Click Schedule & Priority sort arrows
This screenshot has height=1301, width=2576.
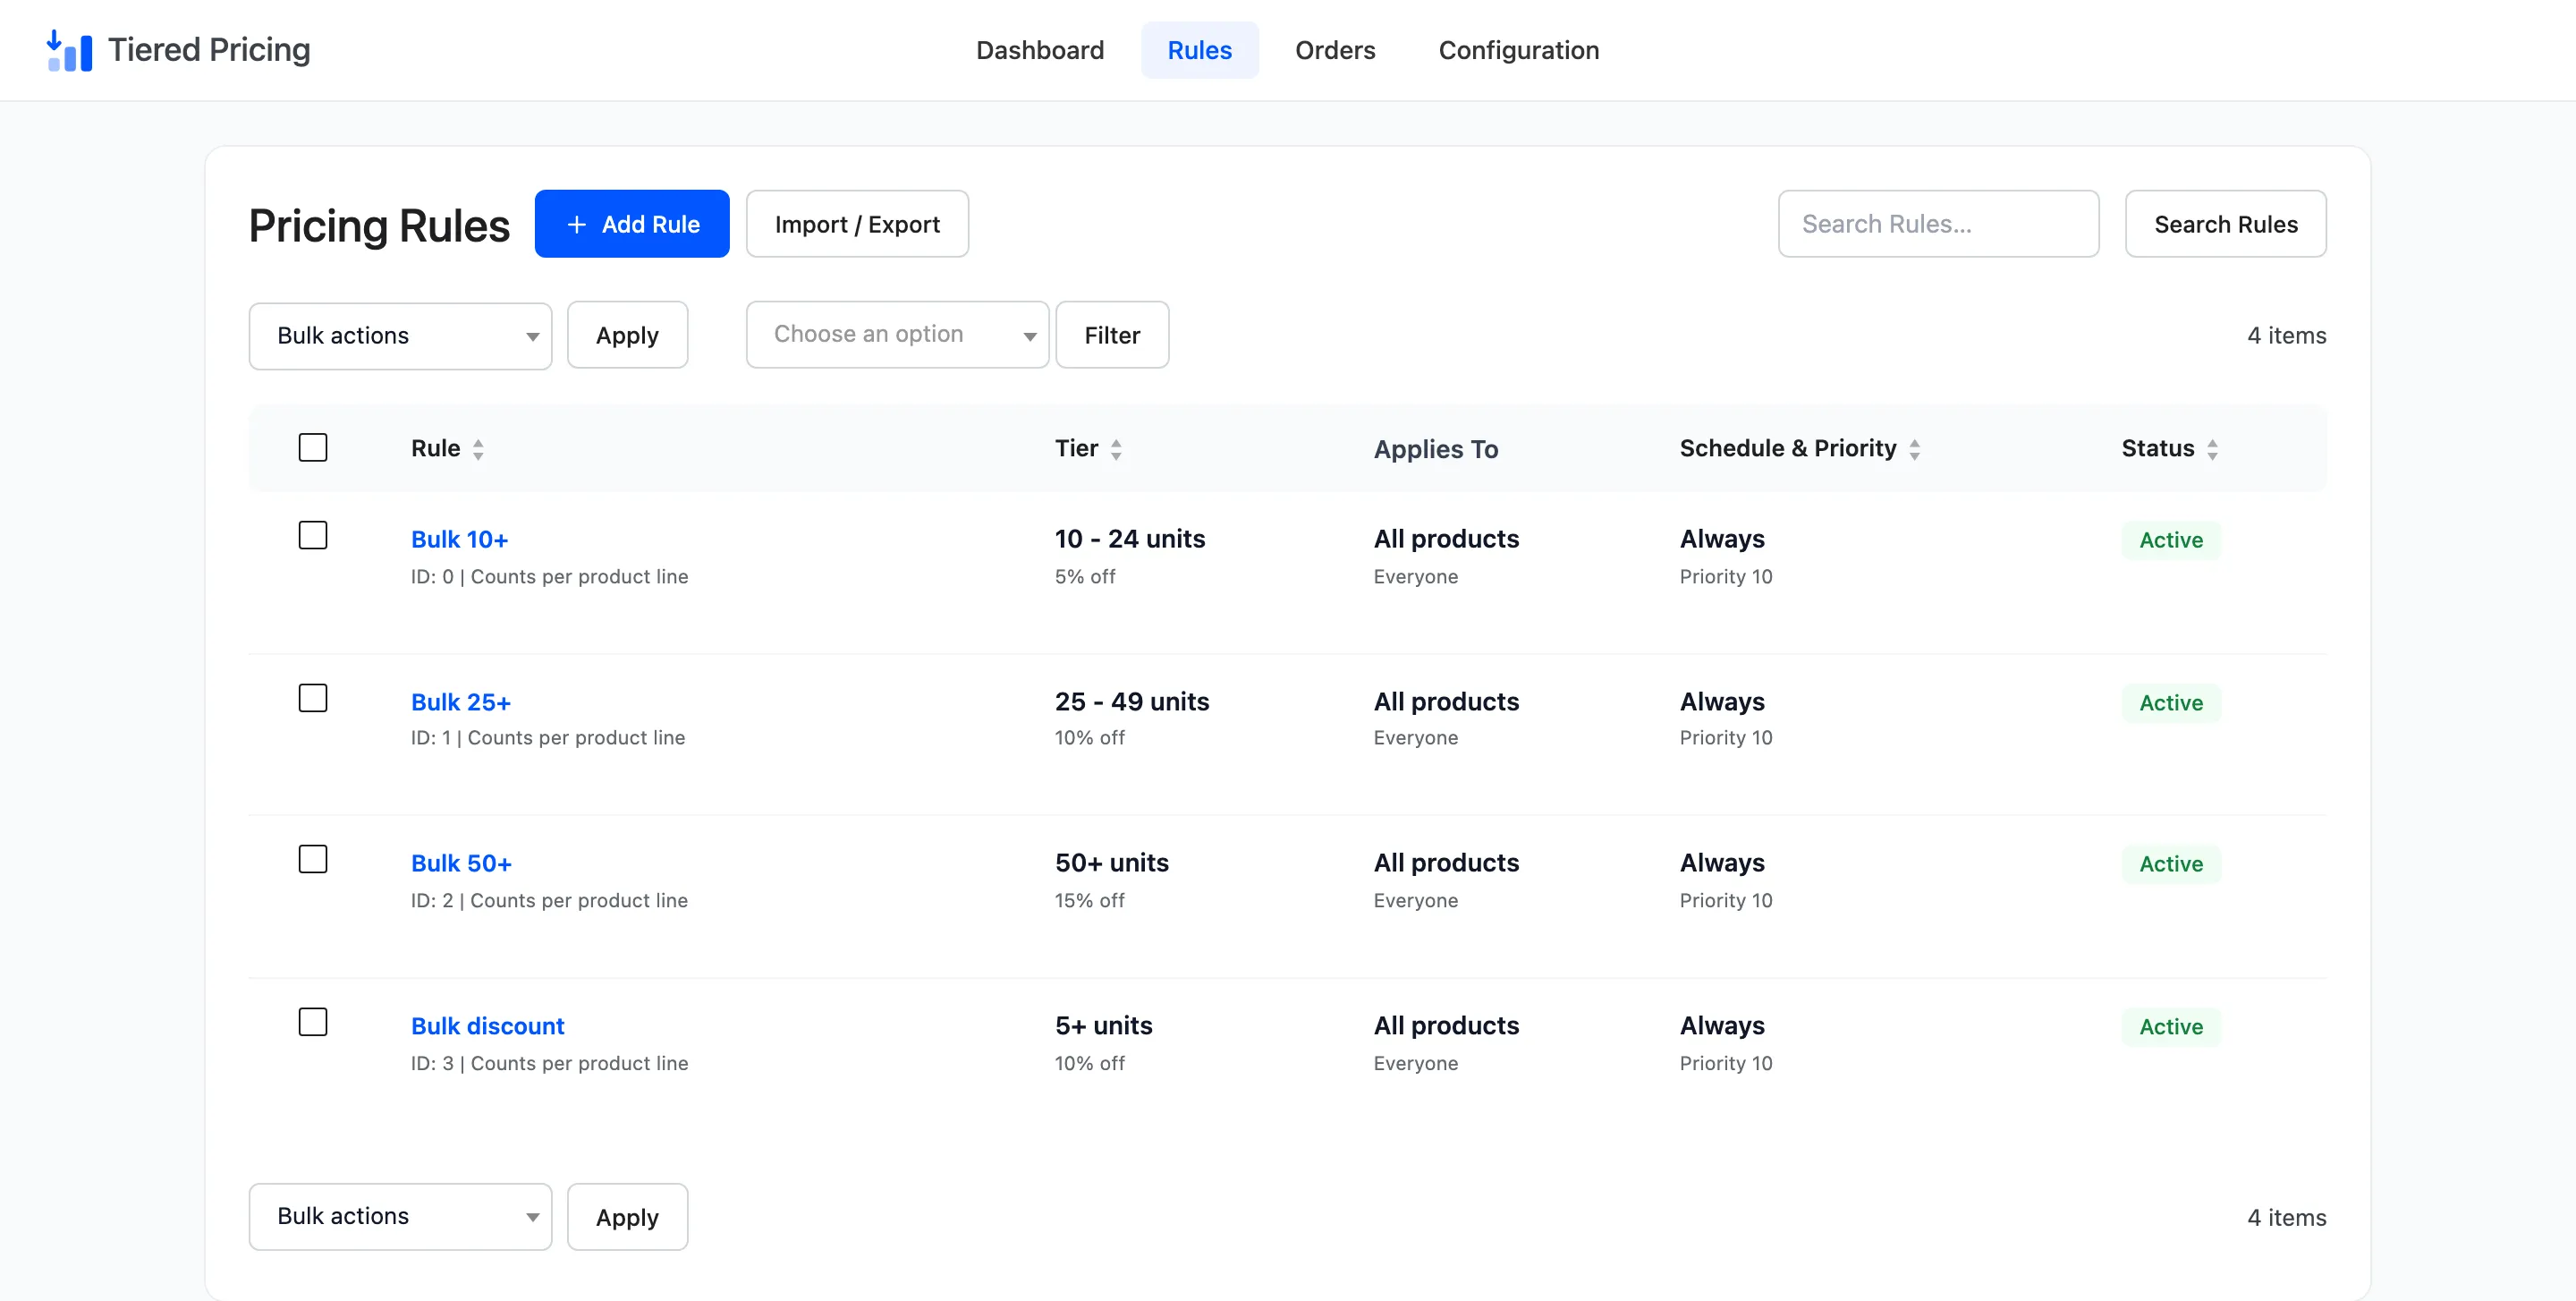coord(1914,449)
